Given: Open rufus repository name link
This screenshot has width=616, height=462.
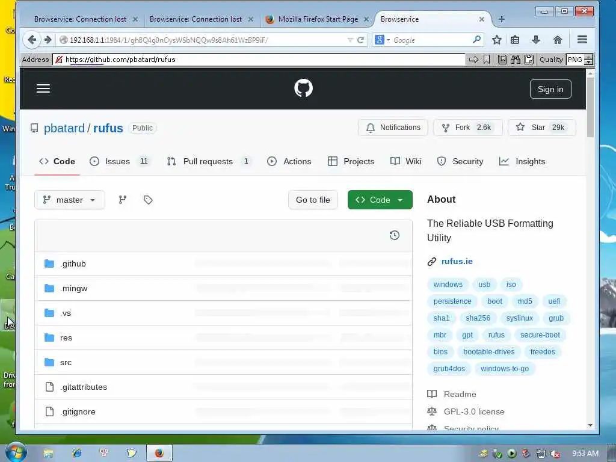Looking at the screenshot, I should (108, 128).
